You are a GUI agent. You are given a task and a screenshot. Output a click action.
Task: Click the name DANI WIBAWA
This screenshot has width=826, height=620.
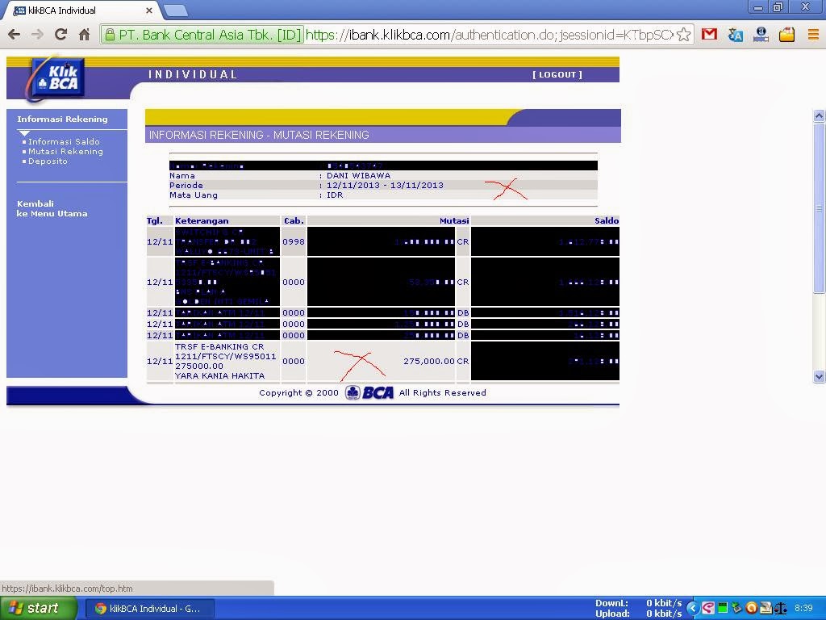click(359, 175)
